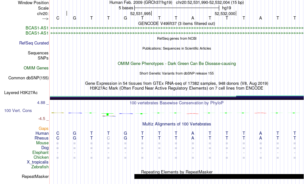The height and width of the screenshot is (184, 304).
Task: Open the lower BCAS1-AS1 gene label
Action: click(37, 33)
